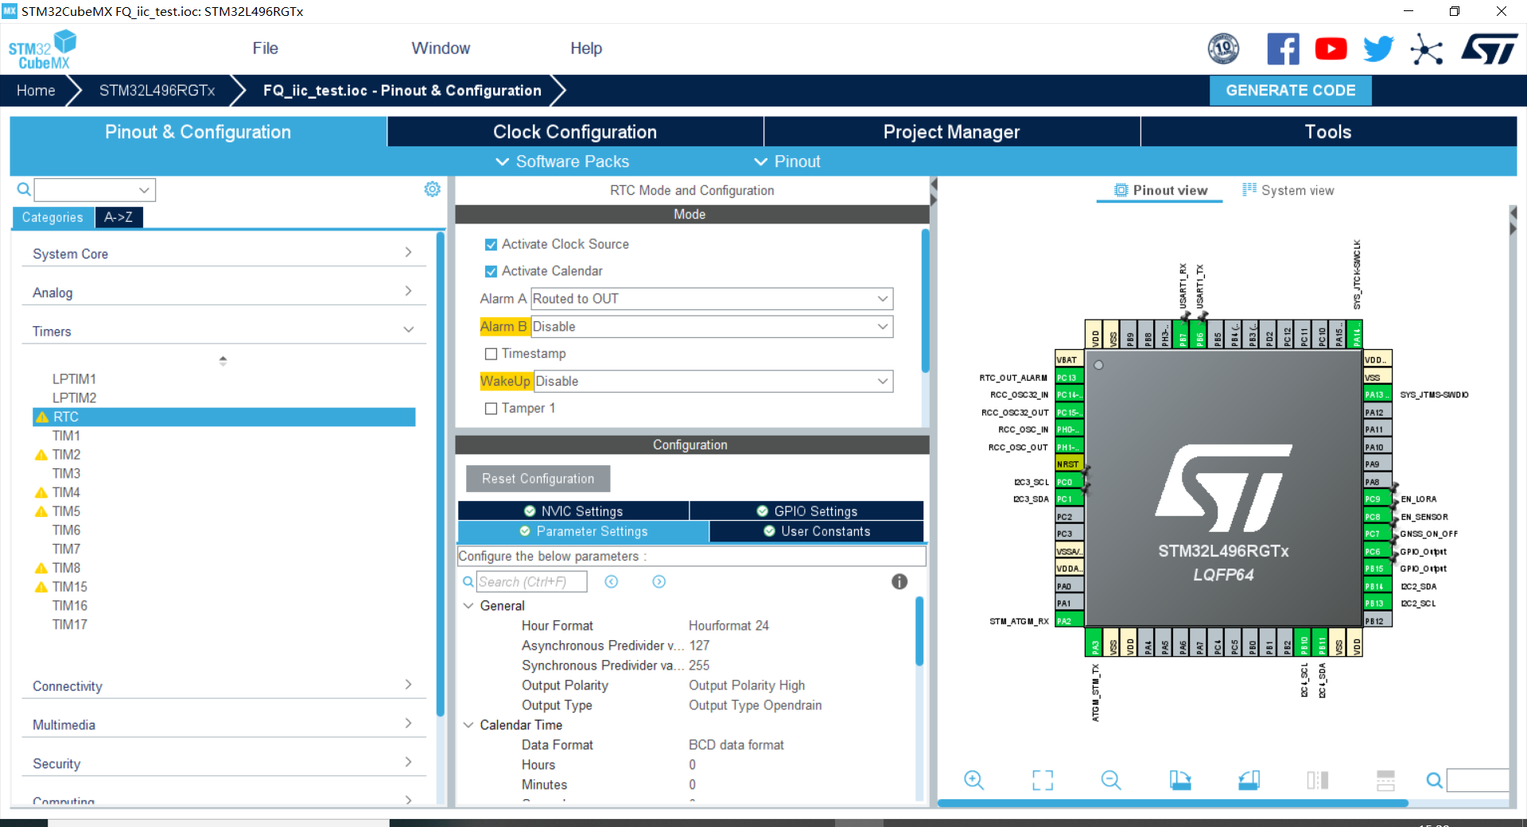
Task: Expand the Analog category
Action: click(x=223, y=293)
